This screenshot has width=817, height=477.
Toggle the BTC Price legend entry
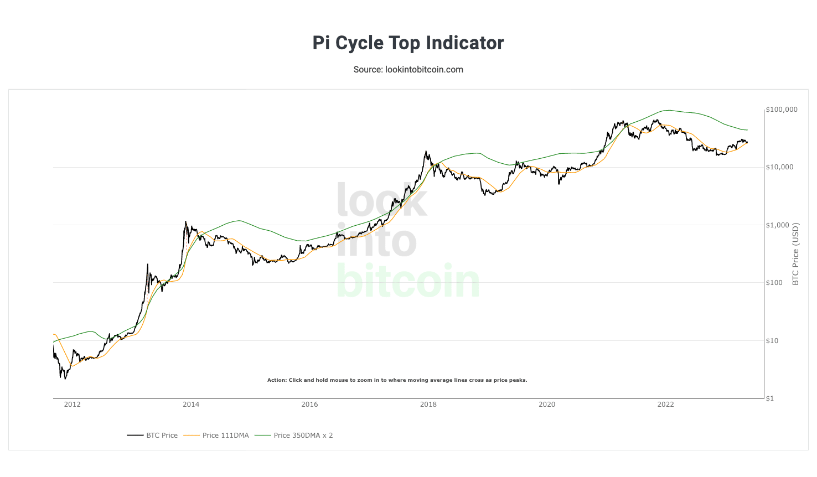tap(152, 435)
